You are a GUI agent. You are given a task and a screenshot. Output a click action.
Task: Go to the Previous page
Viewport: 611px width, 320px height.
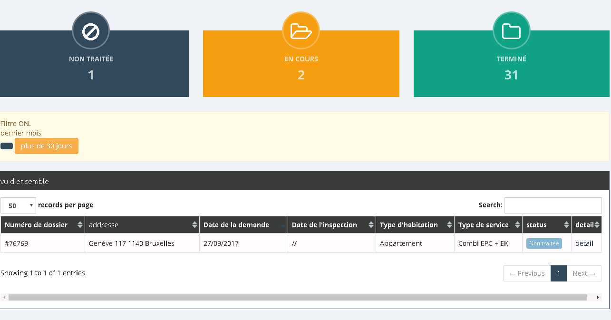[x=527, y=273]
